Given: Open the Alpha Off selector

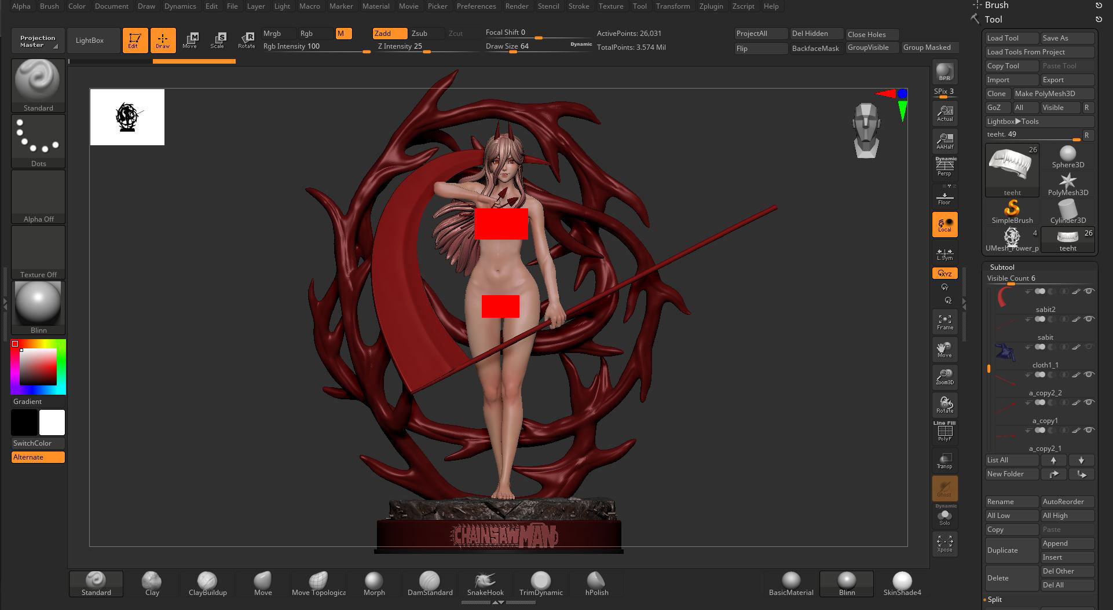Looking at the screenshot, I should tap(38, 197).
